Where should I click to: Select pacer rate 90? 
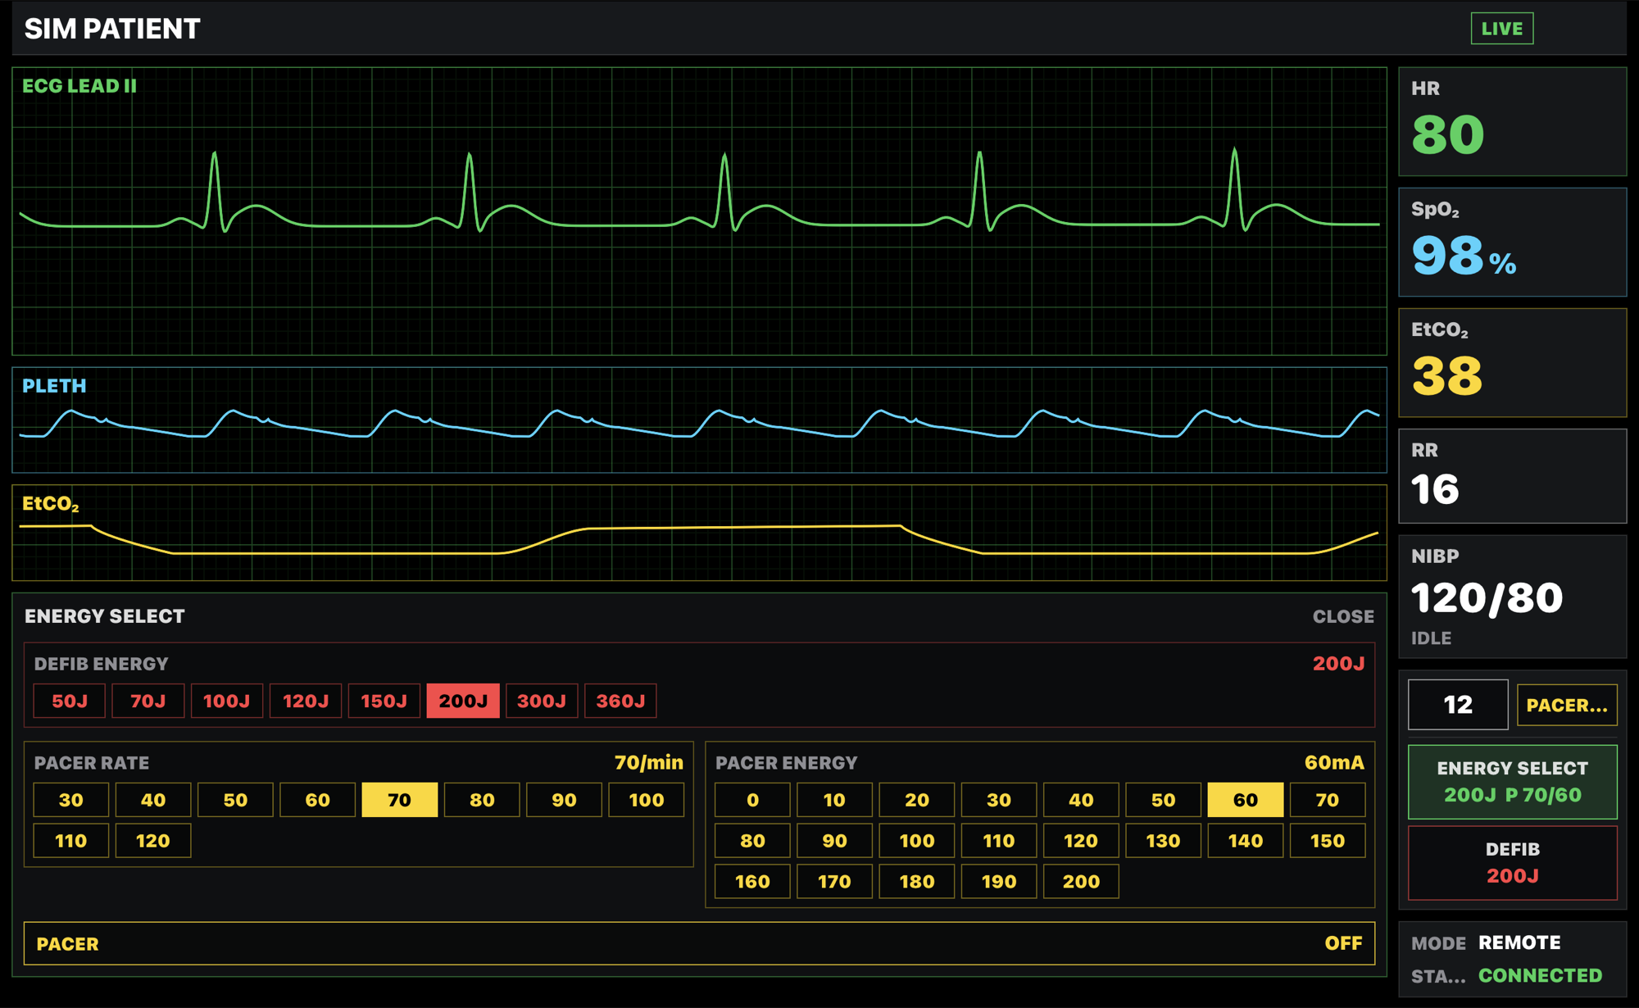564,800
